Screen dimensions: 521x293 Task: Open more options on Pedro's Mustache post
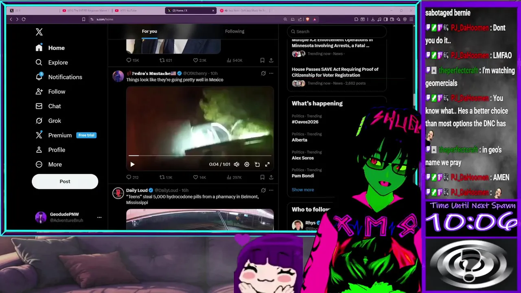pos(271,73)
